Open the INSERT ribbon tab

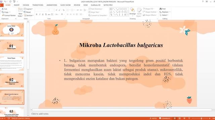(x=16, y=5)
